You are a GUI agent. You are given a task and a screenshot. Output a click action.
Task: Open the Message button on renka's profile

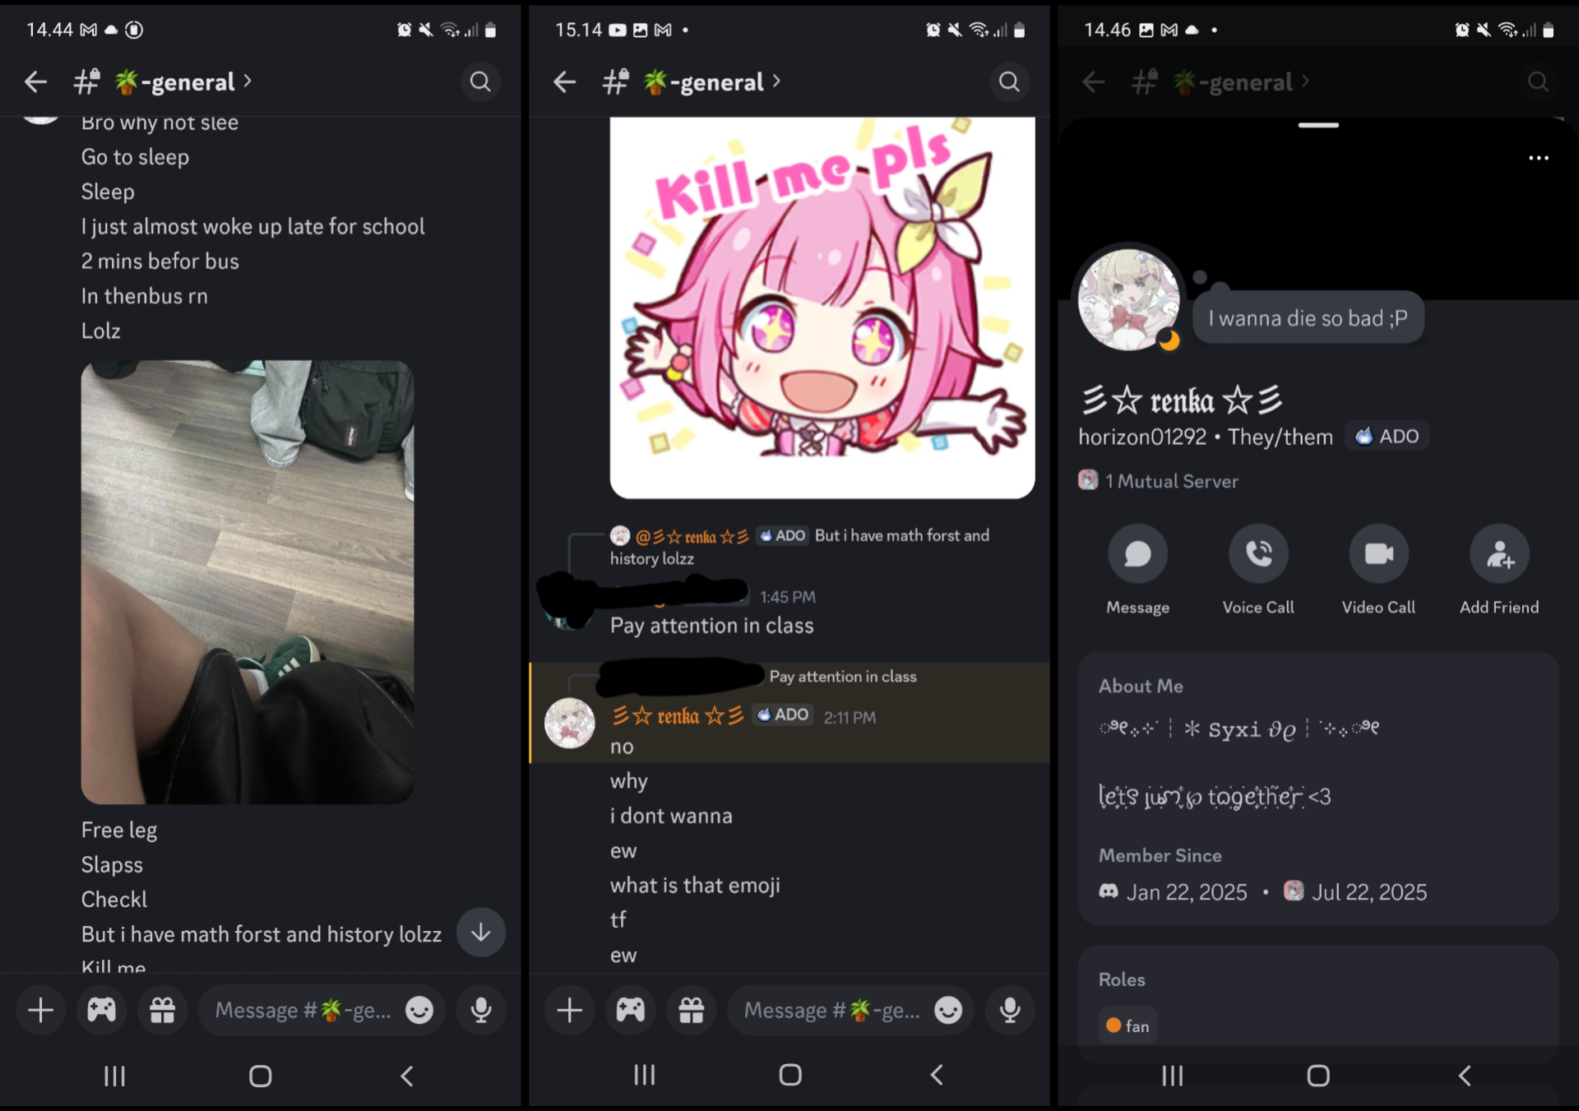pyautogui.click(x=1138, y=553)
